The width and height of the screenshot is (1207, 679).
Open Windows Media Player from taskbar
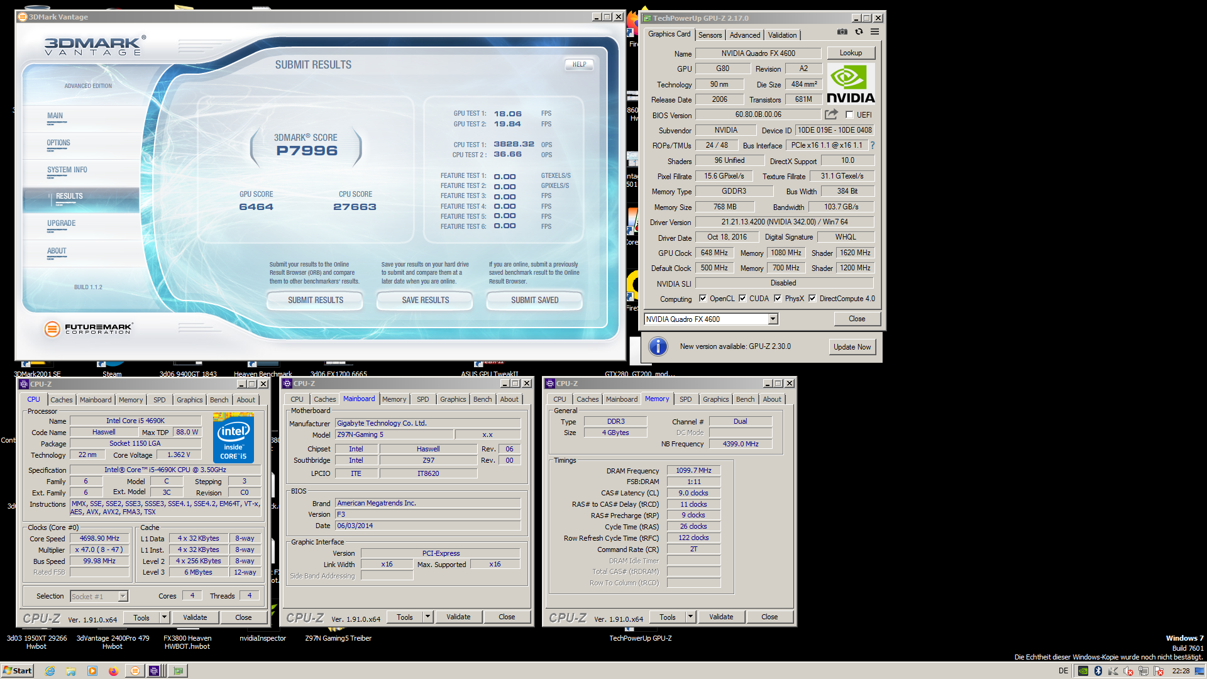92,671
